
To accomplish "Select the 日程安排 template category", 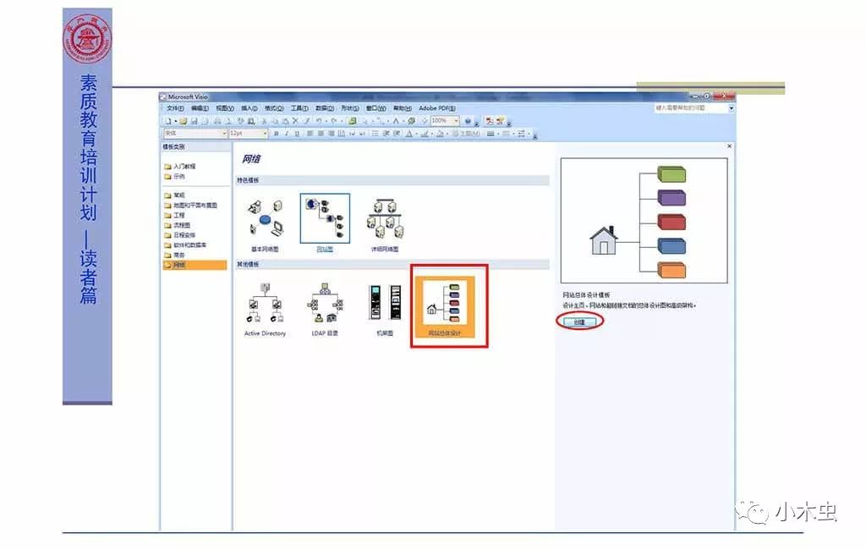I will pos(180,235).
